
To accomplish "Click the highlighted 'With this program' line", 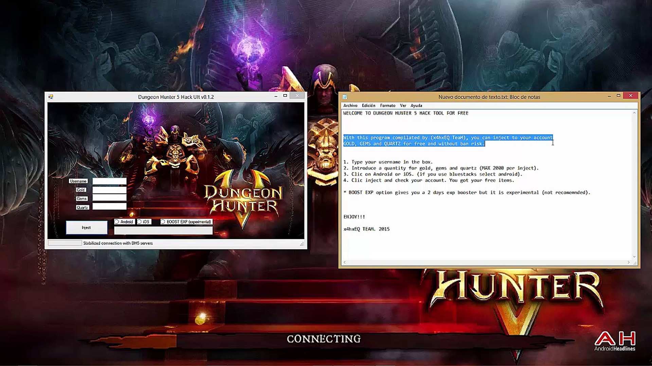I will pyautogui.click(x=448, y=138).
